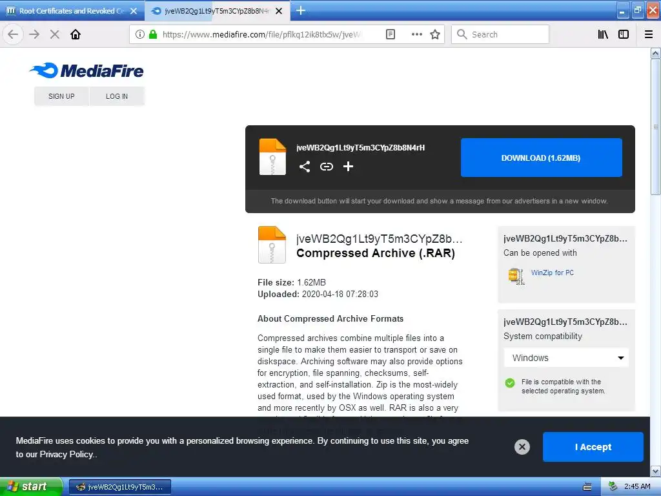Dismiss cookie notice with round X

(x=522, y=447)
